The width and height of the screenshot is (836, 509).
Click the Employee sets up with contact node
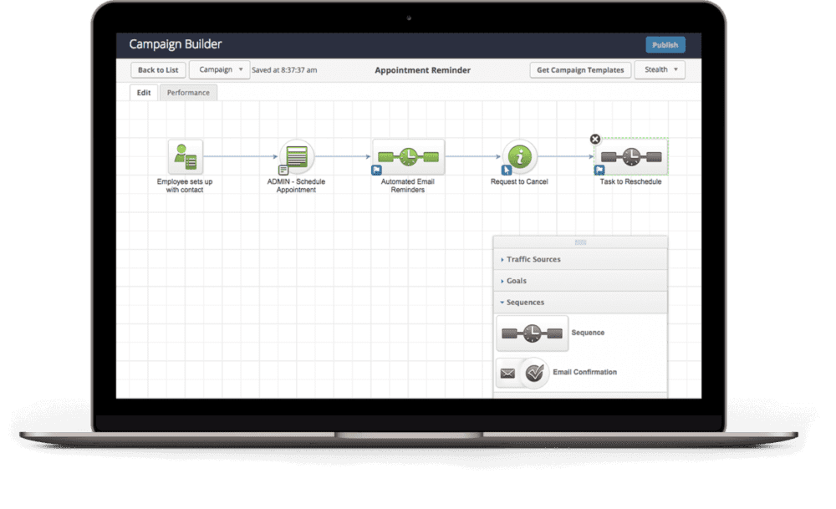pos(185,156)
